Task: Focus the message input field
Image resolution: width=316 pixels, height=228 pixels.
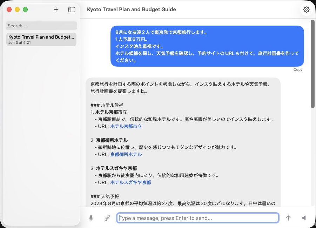Action: tap(198, 218)
